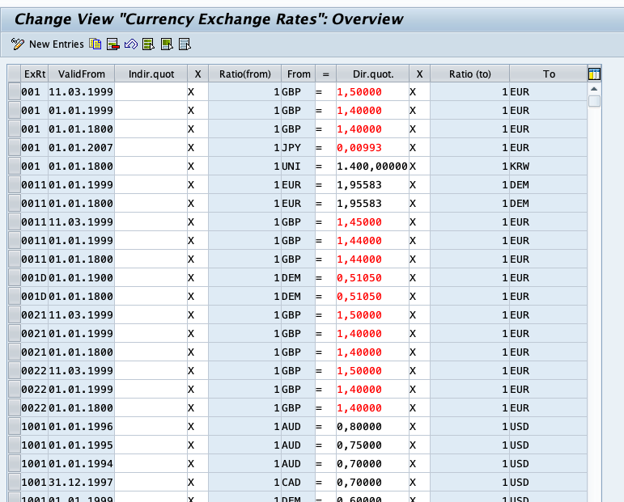Screen dimensions: 624x502
Task: Click the direct quotation value 0,00993
Action: tap(372, 148)
